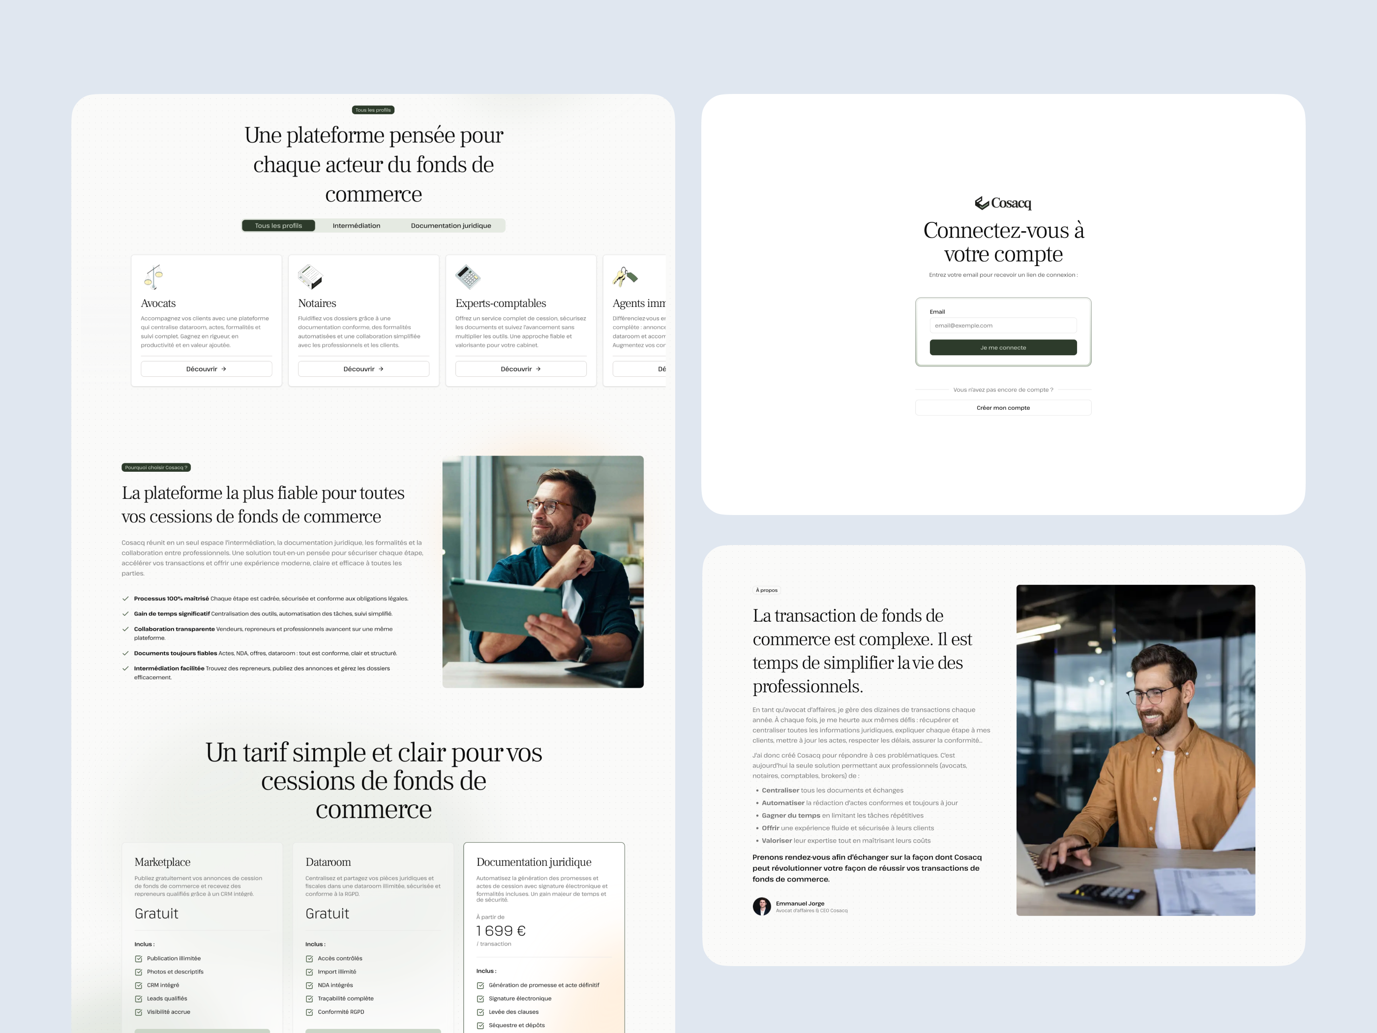Click the Accès contrôlés checkbox
The width and height of the screenshot is (1377, 1033).
coord(309,959)
